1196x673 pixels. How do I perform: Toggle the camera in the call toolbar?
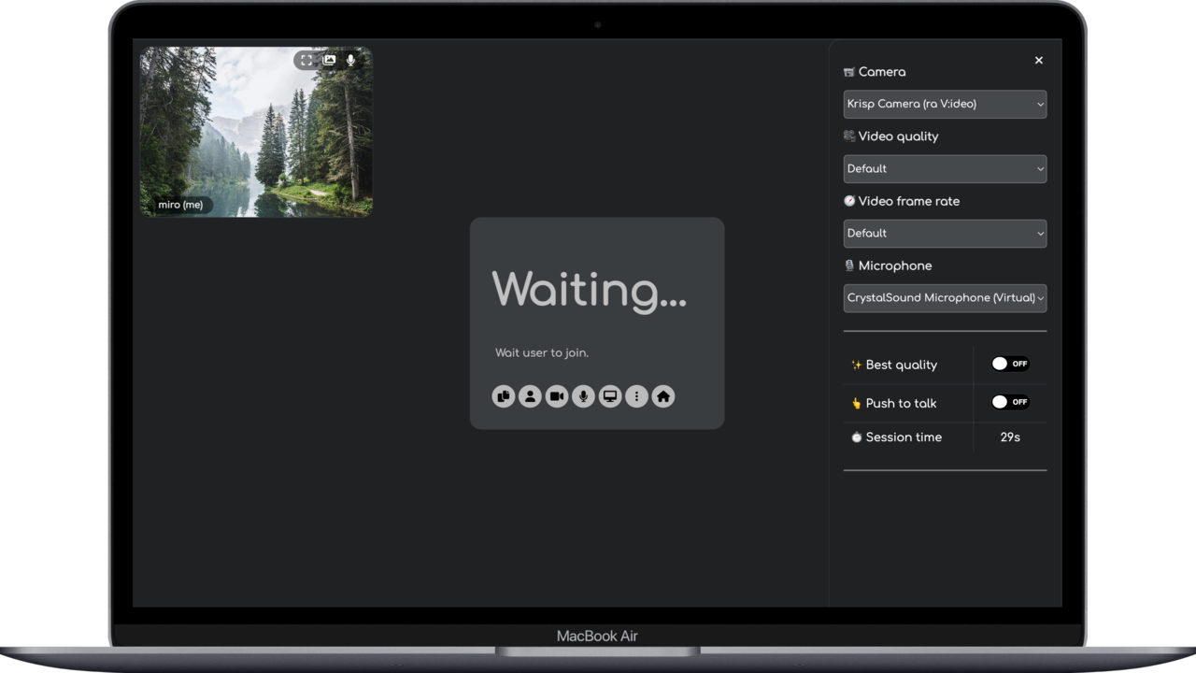(x=556, y=396)
